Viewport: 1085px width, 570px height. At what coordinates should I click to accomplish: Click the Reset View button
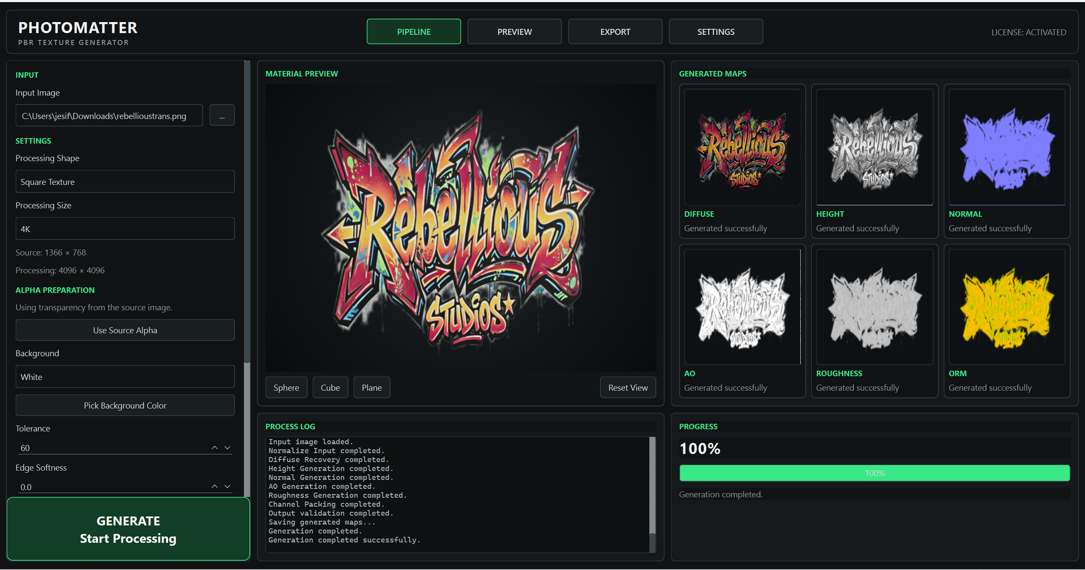pyautogui.click(x=628, y=388)
